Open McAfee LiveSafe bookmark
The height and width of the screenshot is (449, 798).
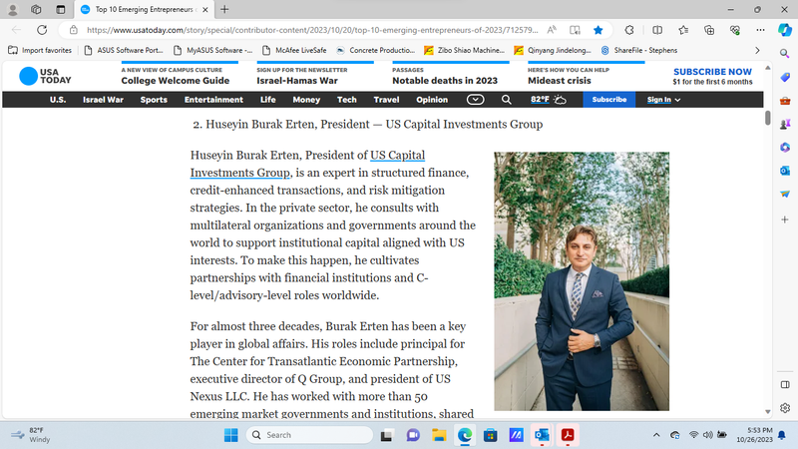[x=294, y=51]
